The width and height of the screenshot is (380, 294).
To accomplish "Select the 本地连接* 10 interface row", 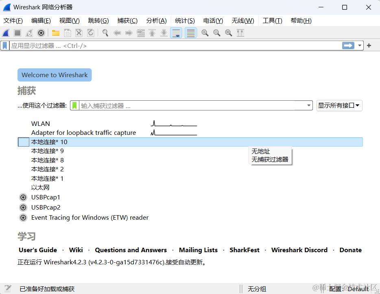I will [190, 142].
